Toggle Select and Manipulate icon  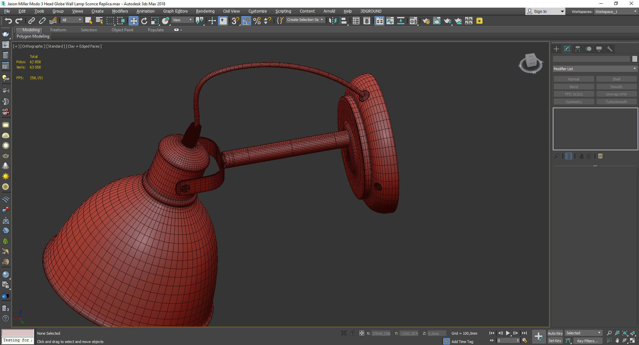tap(212, 21)
